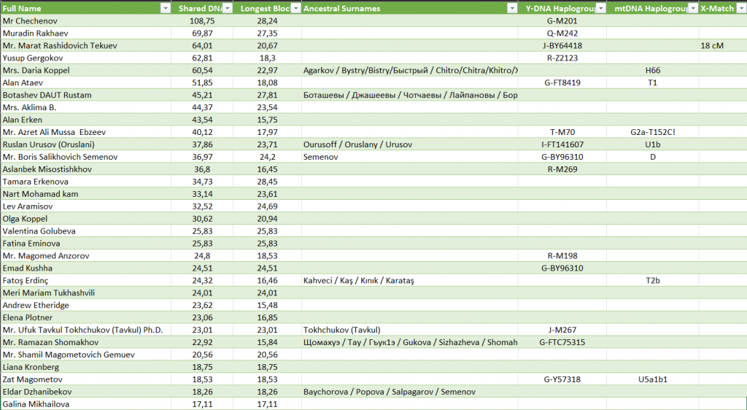Open the mtDNA Haplogroup filter dropdown

coord(692,8)
